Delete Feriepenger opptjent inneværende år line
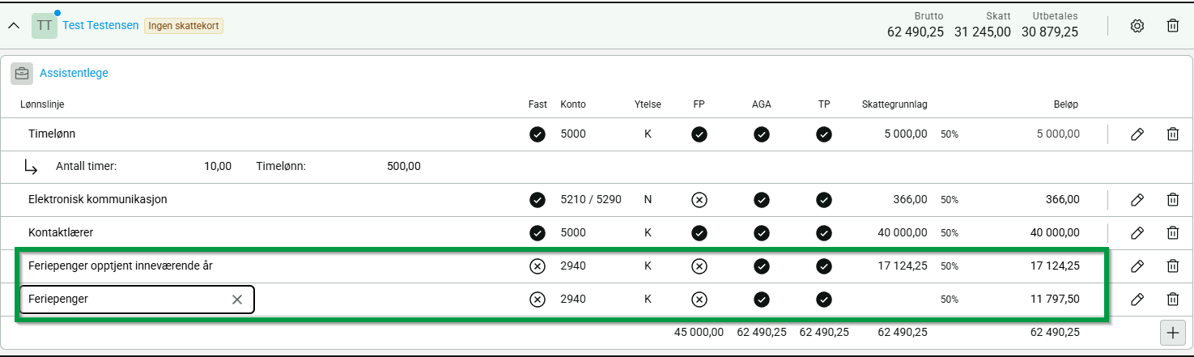1194x357 pixels. click(x=1172, y=266)
